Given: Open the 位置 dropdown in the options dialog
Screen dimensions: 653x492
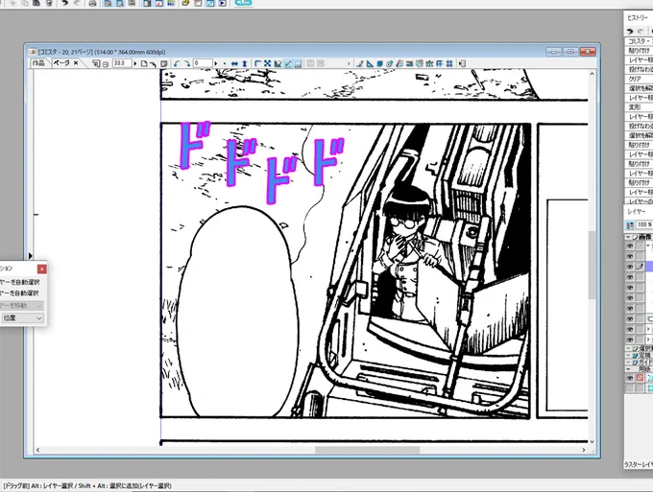Looking at the screenshot, I should (x=22, y=318).
